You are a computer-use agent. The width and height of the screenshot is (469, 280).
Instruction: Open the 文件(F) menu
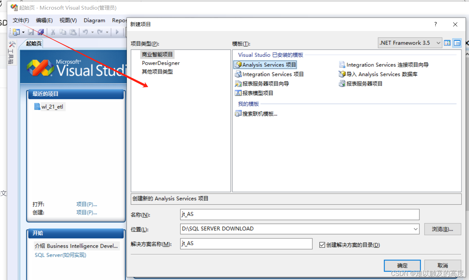(21, 20)
